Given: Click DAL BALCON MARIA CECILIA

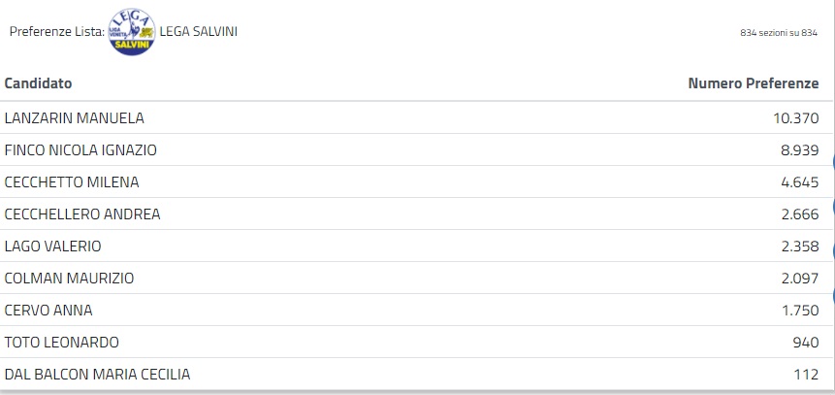Looking at the screenshot, I should [97, 375].
